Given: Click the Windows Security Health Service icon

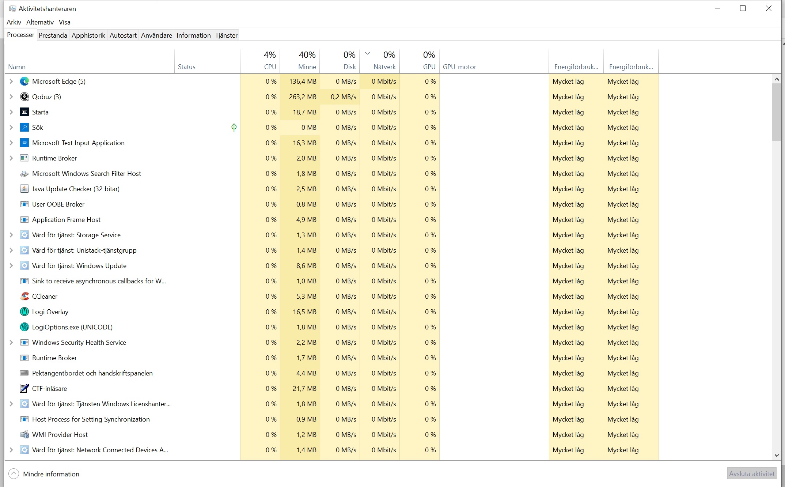Looking at the screenshot, I should click(24, 343).
